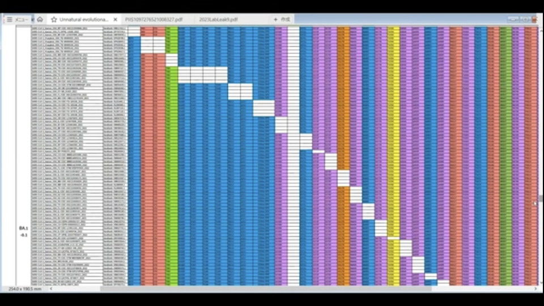Viewport: 544px width, 306px height.
Task: Click the + 作成 create button
Action: pos(282,19)
